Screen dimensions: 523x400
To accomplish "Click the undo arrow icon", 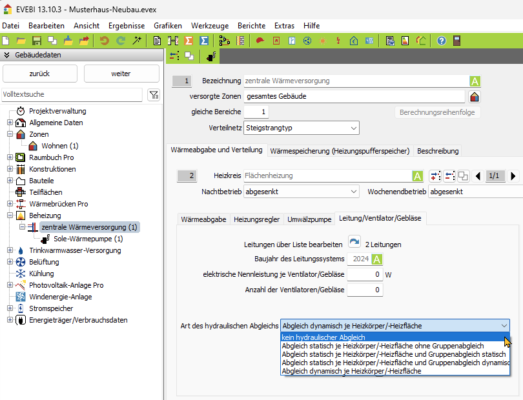I will pyautogui.click(x=105, y=41).
